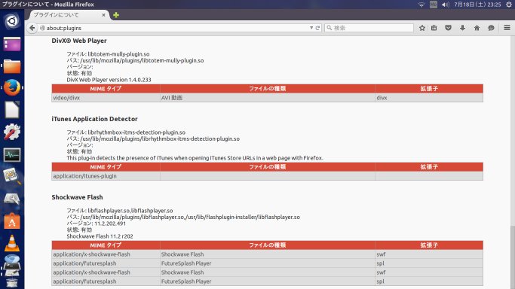Open a new tab with plus button
This screenshot has width=515, height=289.
(116, 15)
